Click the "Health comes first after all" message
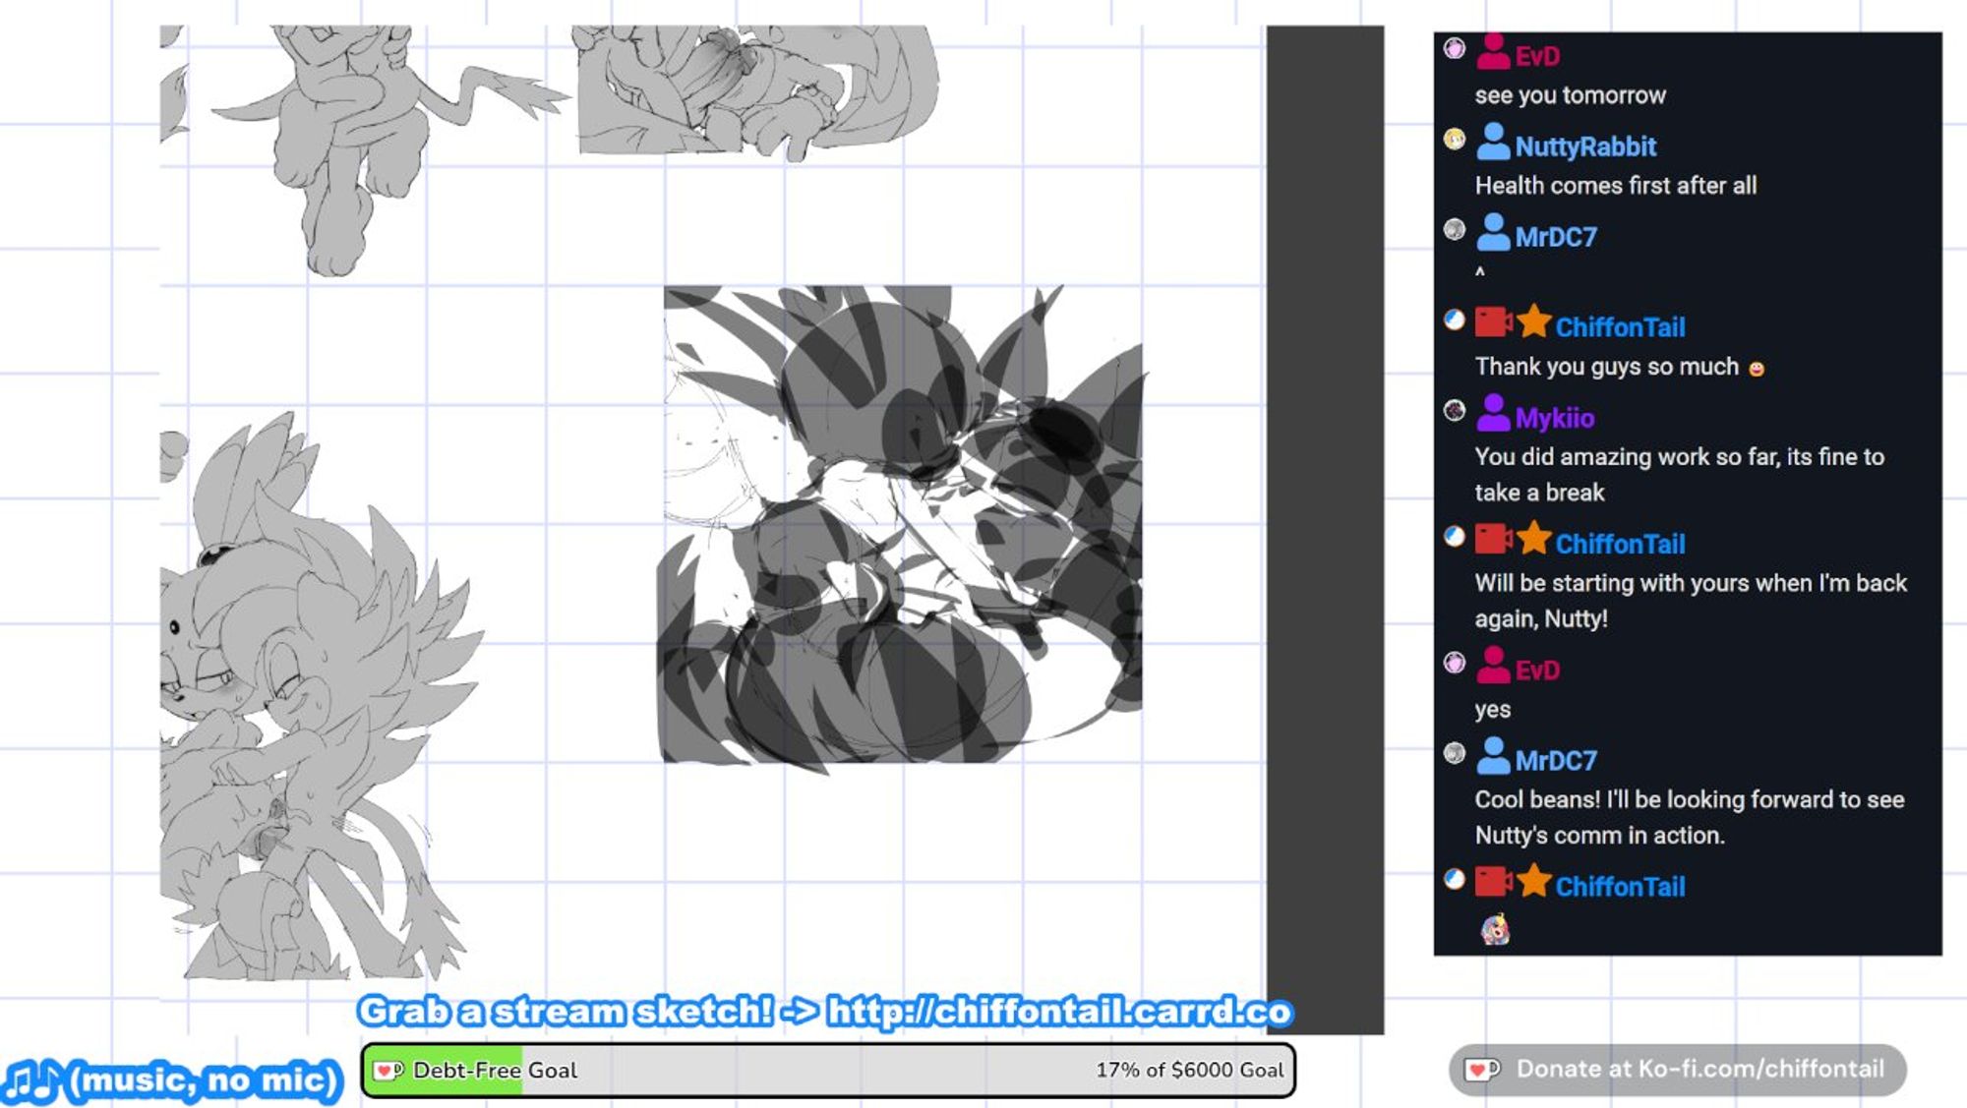The width and height of the screenshot is (1967, 1108). click(x=1615, y=186)
